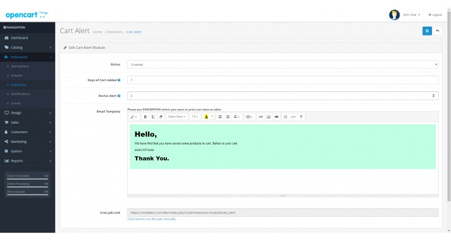Insert a video in the editor

pos(276,117)
